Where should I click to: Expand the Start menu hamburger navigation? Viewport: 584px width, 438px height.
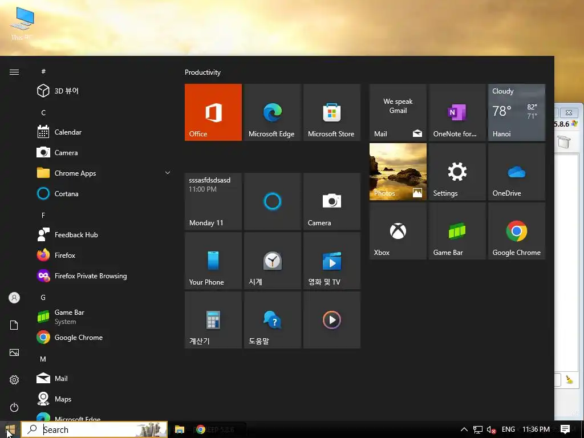(14, 72)
